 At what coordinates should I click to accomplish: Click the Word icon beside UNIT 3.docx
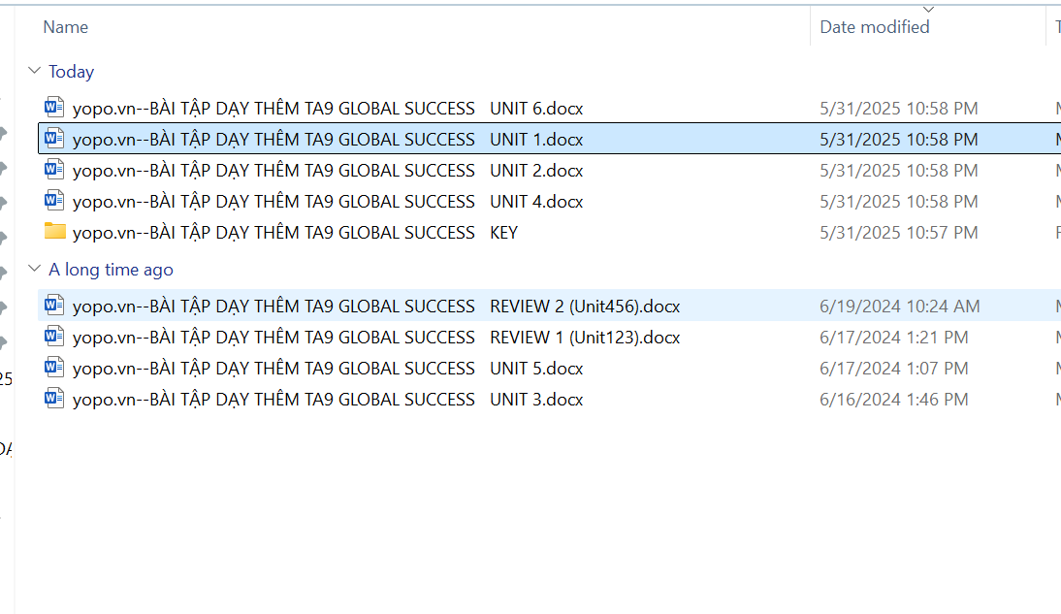click(x=55, y=399)
